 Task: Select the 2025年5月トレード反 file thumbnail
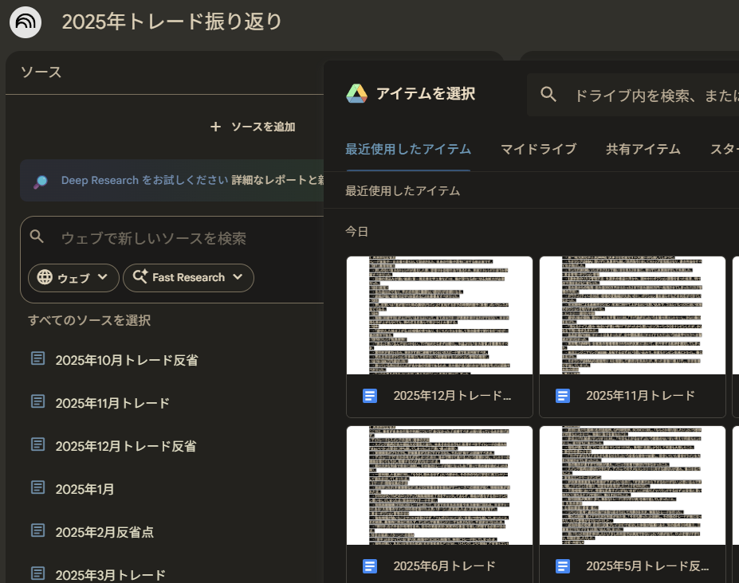pos(632,485)
